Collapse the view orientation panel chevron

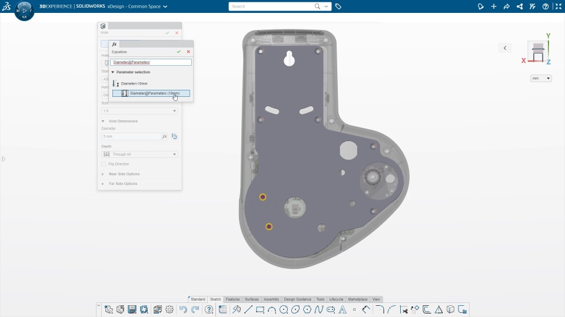(x=505, y=48)
